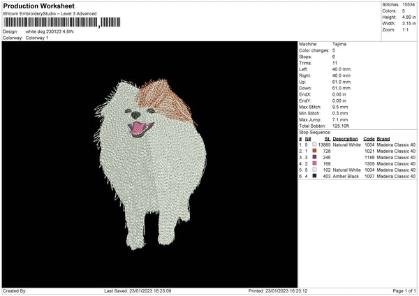
Task: Click the barcode under the title
Action: [x=62, y=22]
